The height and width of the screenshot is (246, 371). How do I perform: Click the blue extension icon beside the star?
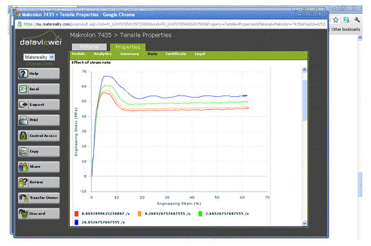(346, 20)
